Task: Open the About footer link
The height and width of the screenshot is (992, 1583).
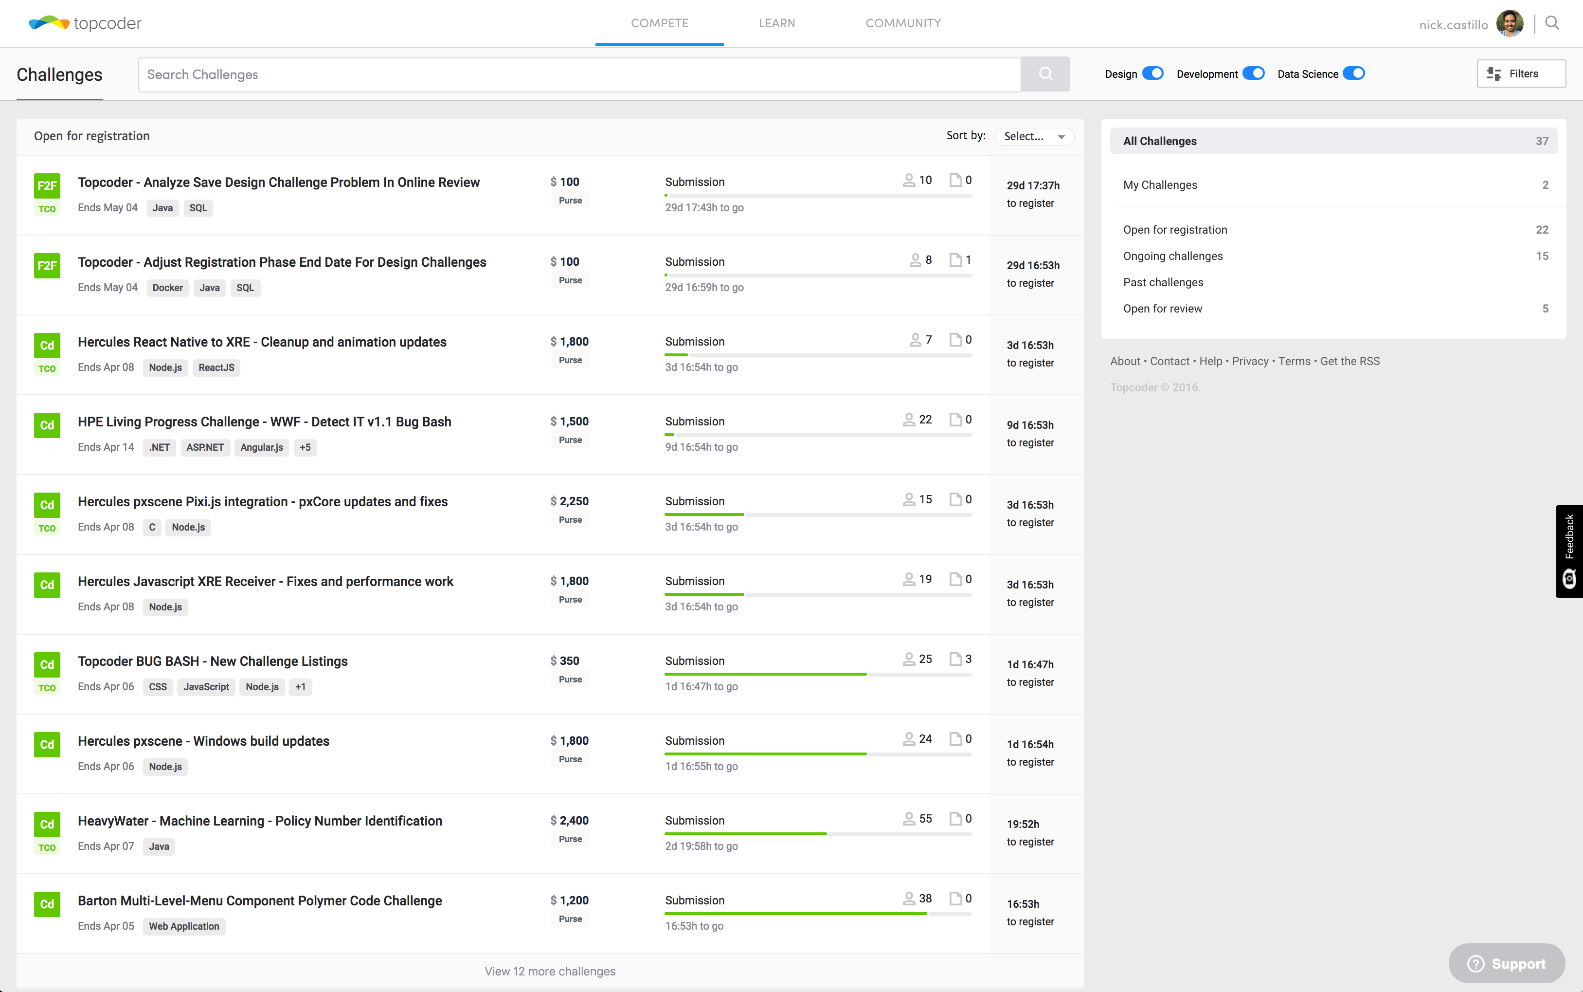Action: pyautogui.click(x=1125, y=361)
